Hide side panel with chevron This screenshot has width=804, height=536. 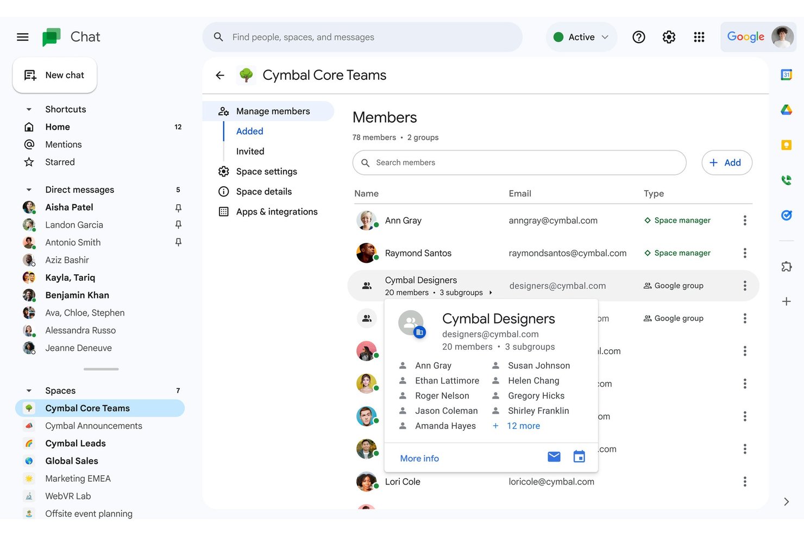pos(786,502)
